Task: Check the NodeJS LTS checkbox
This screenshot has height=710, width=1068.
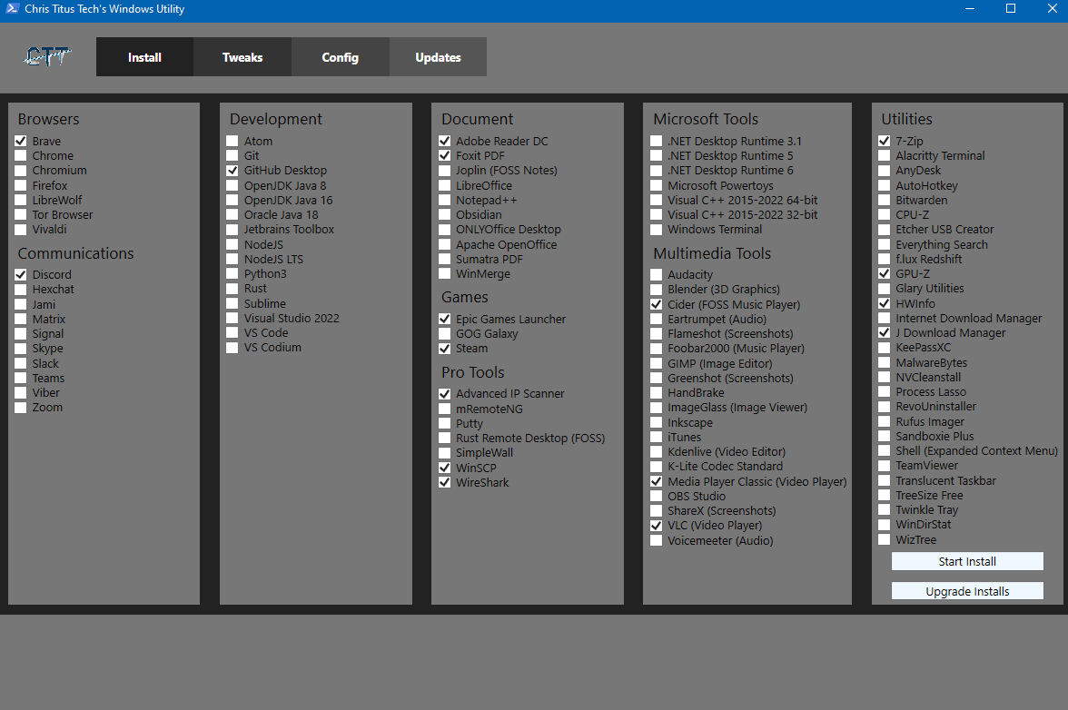Action: (232, 259)
